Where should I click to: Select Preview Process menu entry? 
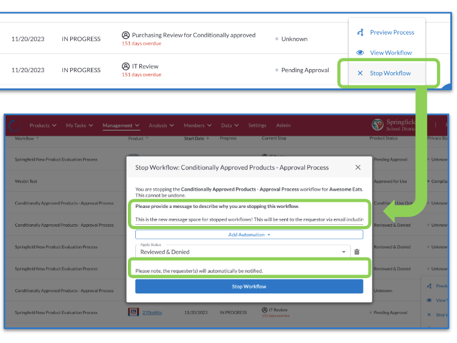pos(387,32)
